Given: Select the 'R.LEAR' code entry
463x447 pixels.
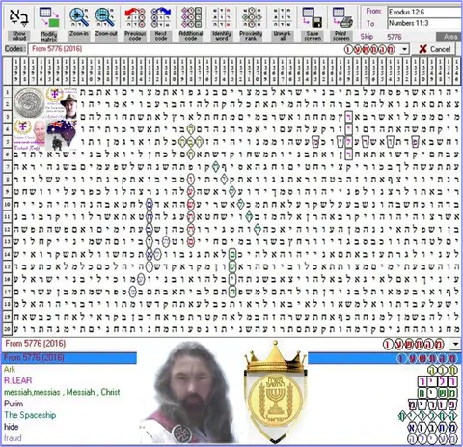Looking at the screenshot, I should pyautogui.click(x=18, y=380).
